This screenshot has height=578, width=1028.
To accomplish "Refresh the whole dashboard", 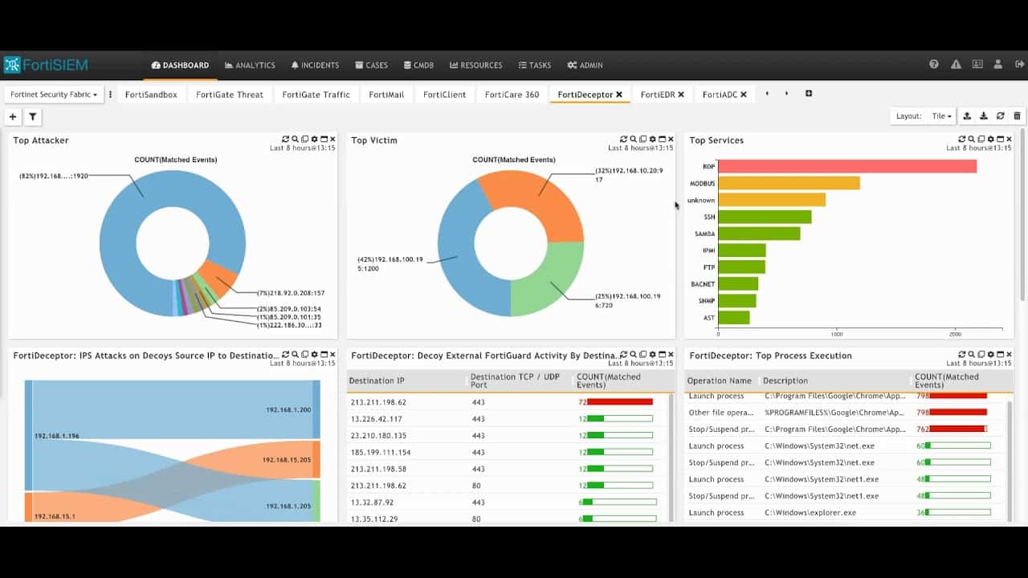I will (1001, 116).
